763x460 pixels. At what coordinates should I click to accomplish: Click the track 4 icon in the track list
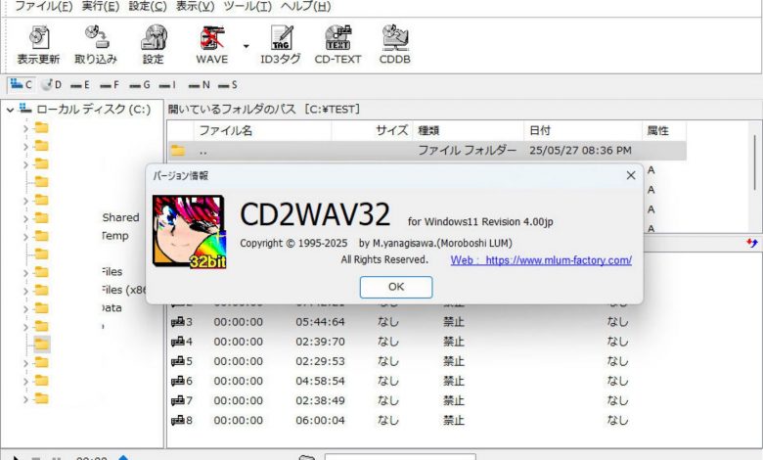coord(178,342)
